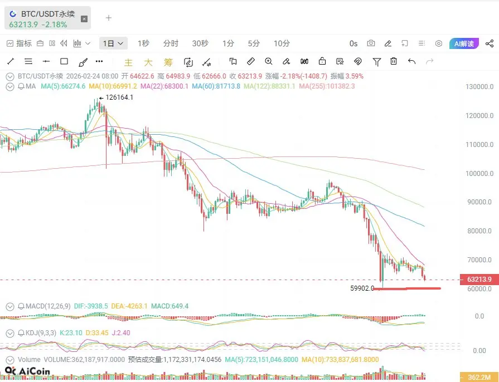Take a chart screenshot with camera icon

(371, 43)
